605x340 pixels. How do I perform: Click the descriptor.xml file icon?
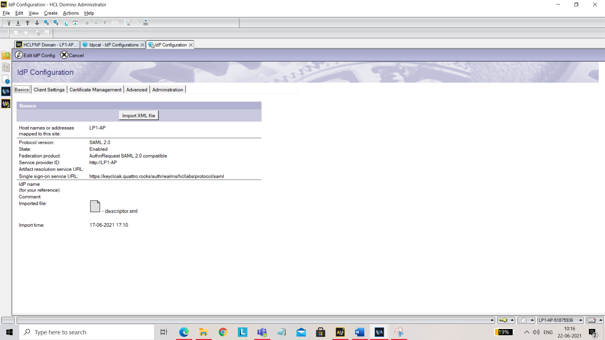(x=95, y=206)
